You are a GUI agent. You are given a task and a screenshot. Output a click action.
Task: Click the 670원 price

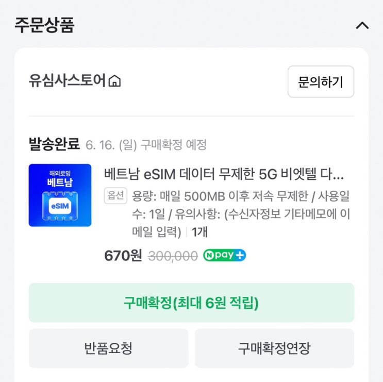(x=123, y=256)
